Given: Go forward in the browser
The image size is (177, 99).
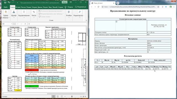Looking at the screenshot, I should [x=95, y=7].
